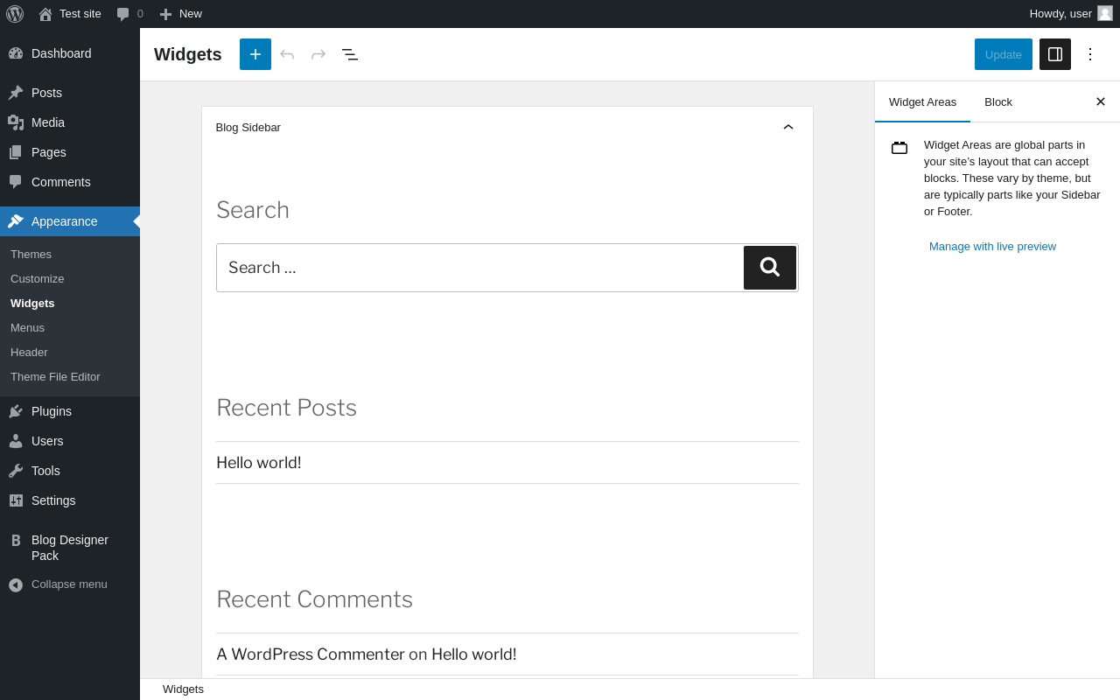
Task: Open the three-dot options menu
Action: 1090,54
